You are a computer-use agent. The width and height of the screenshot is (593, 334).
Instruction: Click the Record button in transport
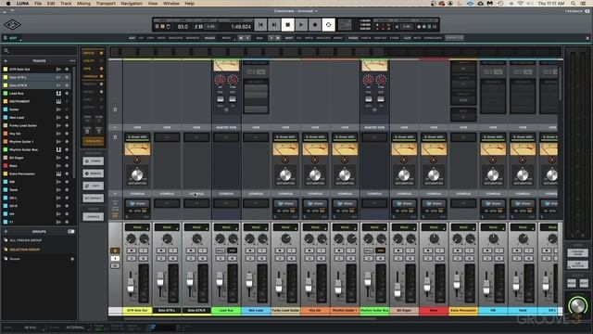(x=315, y=25)
